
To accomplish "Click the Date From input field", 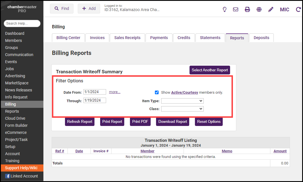I will pos(94,92).
